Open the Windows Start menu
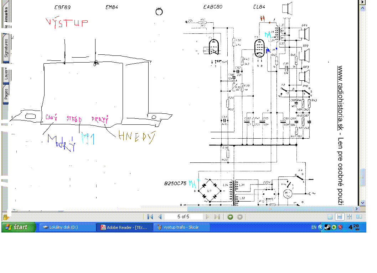This screenshot has width=377, height=273. coord(18,227)
